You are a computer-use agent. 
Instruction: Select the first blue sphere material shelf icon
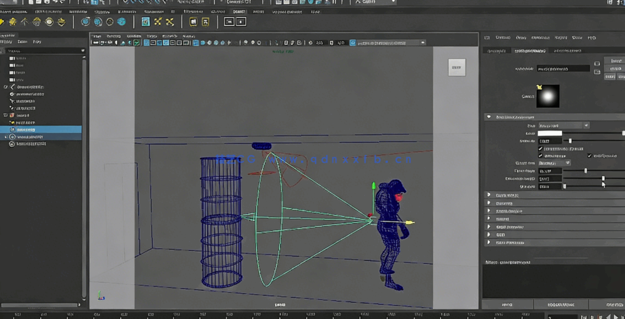click(86, 22)
